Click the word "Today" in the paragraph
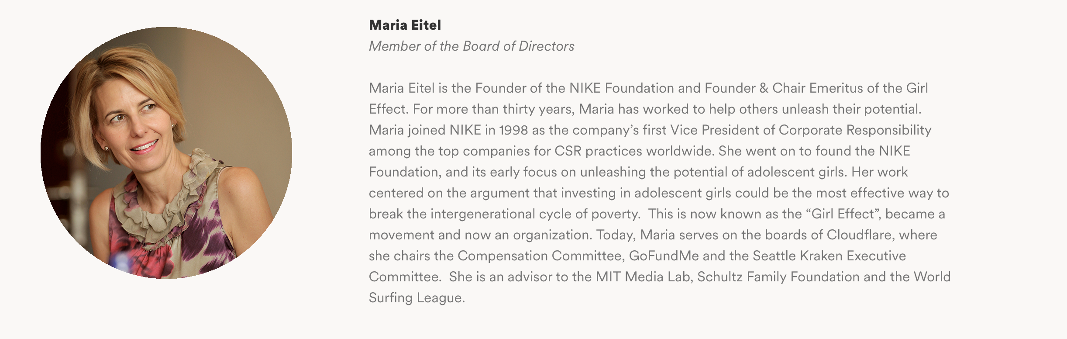Viewport: 1067px width, 339px height. [x=616, y=235]
